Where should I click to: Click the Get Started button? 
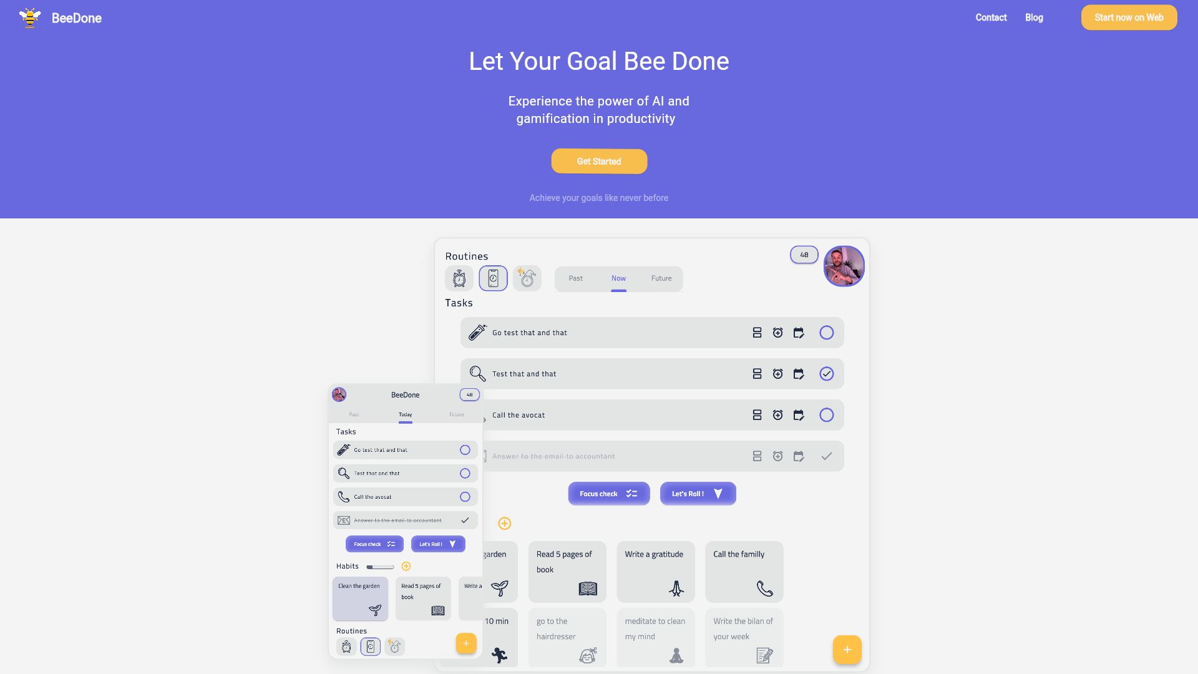[x=599, y=161]
